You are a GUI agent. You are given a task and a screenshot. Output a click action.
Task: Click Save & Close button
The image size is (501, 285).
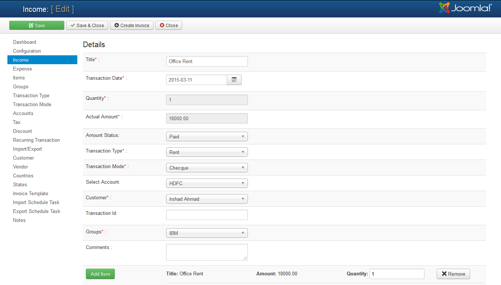point(87,25)
